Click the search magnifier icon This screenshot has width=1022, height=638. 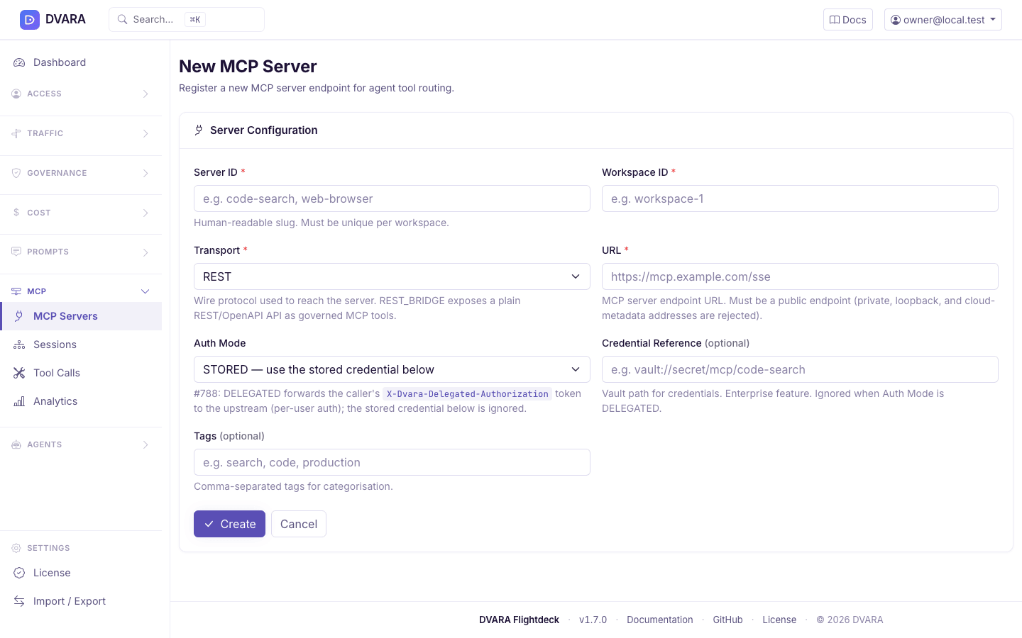[123, 20]
